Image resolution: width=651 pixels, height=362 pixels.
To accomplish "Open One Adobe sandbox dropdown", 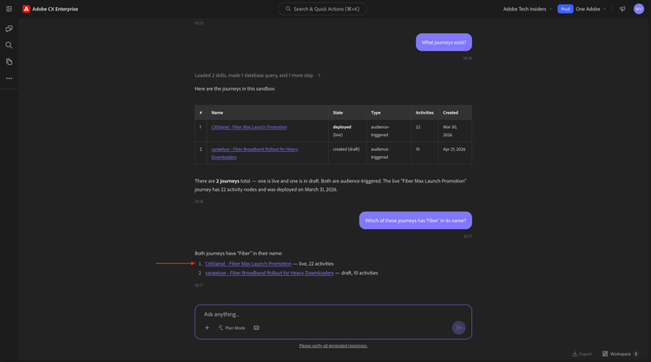I will pyautogui.click(x=591, y=9).
